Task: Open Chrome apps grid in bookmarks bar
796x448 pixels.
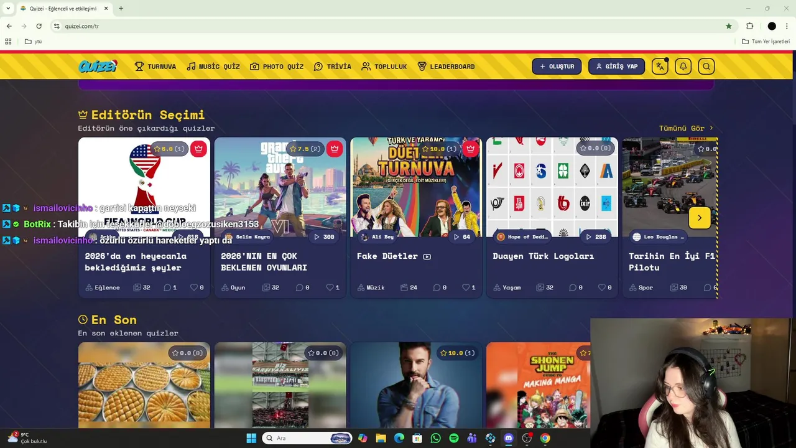Action: 8,42
